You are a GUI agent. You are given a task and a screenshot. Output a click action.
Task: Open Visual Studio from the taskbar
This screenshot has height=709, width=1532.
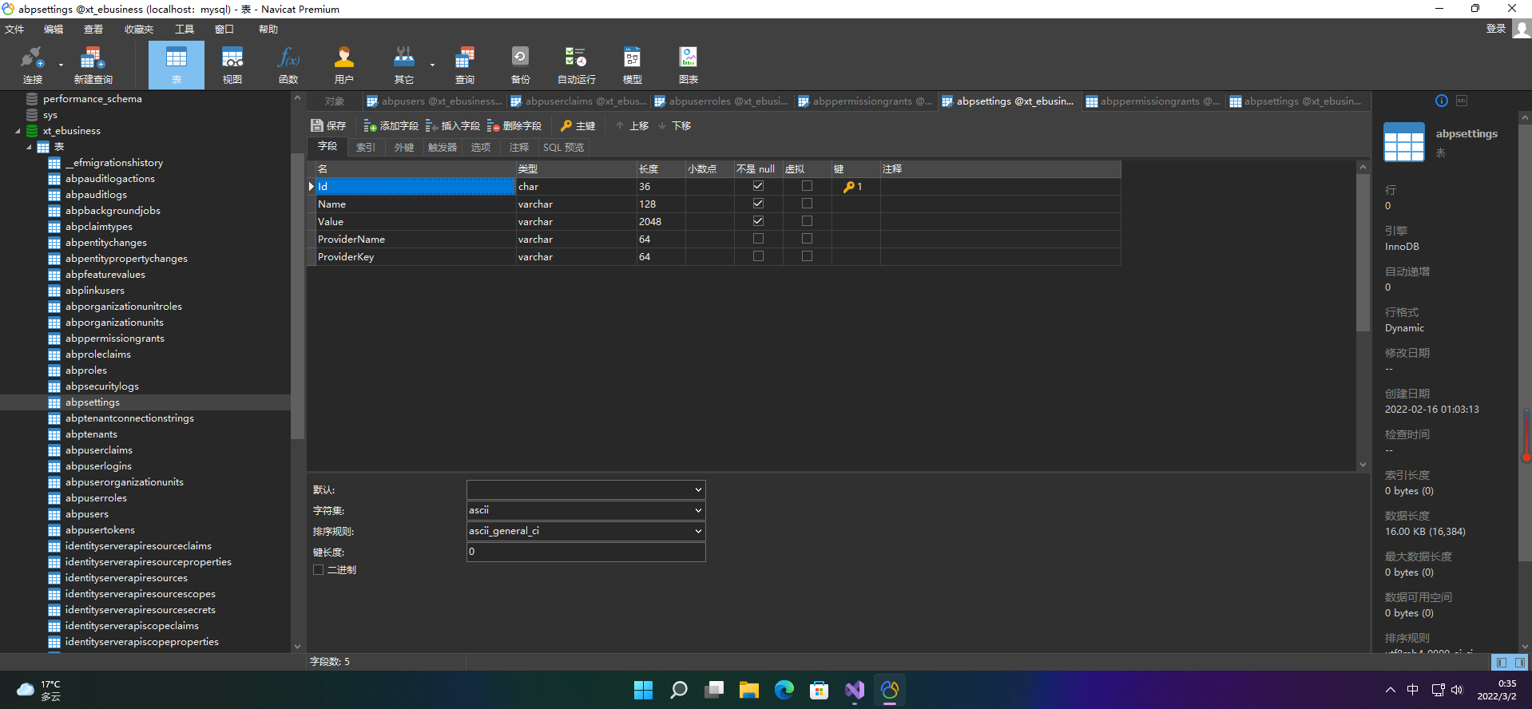pyautogui.click(x=855, y=690)
